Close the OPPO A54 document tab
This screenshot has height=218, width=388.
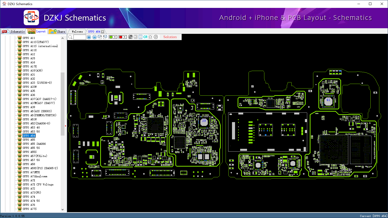(x=102, y=32)
